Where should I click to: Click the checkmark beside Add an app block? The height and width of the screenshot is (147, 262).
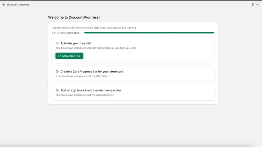point(57,90)
